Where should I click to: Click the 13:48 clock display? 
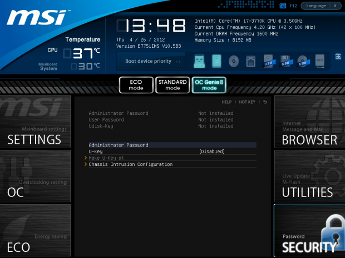[151, 26]
